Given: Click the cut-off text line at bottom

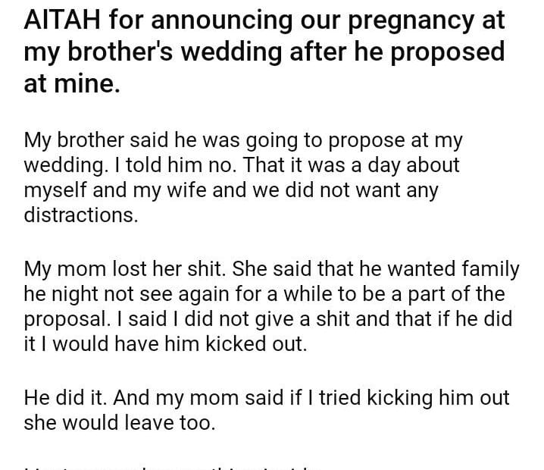Looking at the screenshot, I should [167, 466].
